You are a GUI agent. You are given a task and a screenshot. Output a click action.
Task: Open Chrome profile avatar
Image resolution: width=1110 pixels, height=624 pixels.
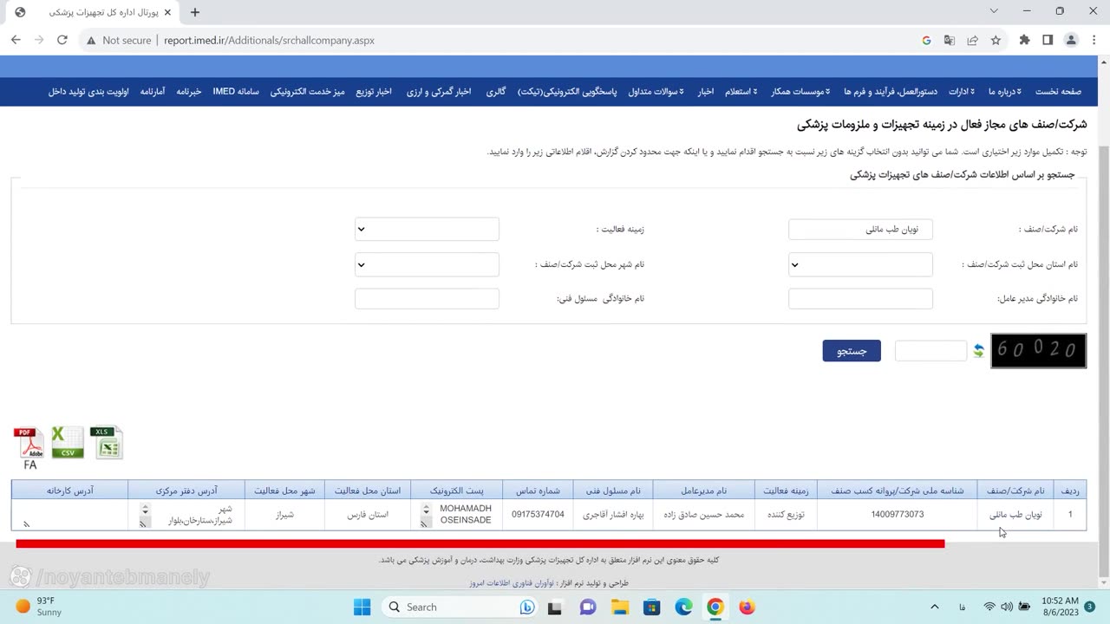click(x=1071, y=40)
